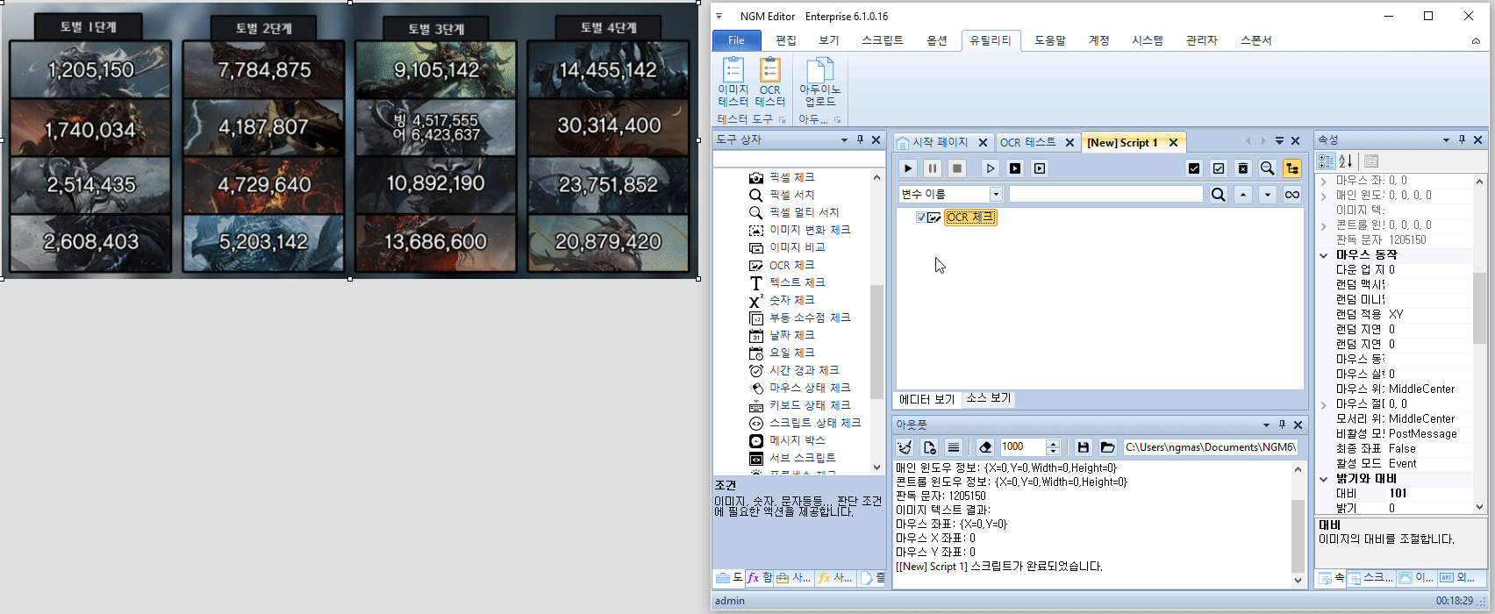The image size is (1495, 614).
Task: Click the output log path field
Action: 1210,447
